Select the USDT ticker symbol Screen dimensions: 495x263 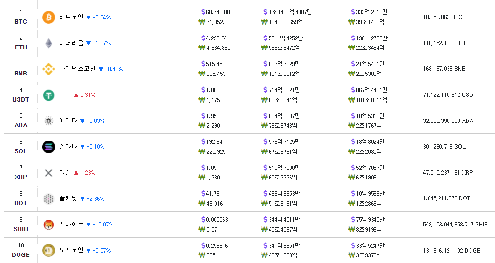pyautogui.click(x=20, y=99)
